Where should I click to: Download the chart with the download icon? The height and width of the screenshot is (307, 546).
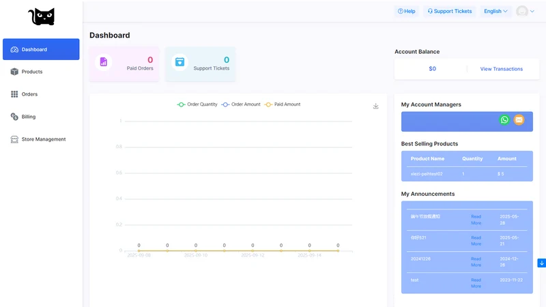(376, 106)
